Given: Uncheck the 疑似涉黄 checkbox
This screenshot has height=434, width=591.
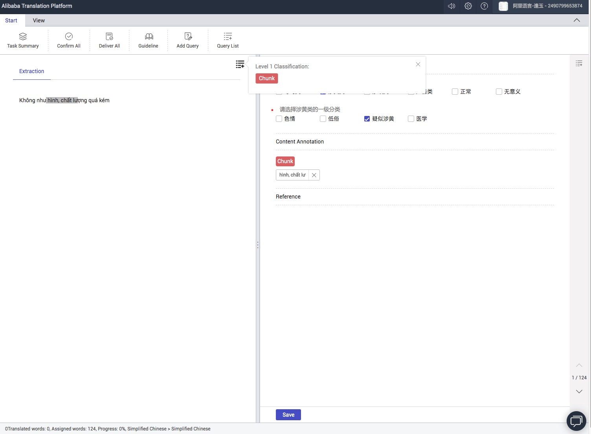Looking at the screenshot, I should (367, 119).
